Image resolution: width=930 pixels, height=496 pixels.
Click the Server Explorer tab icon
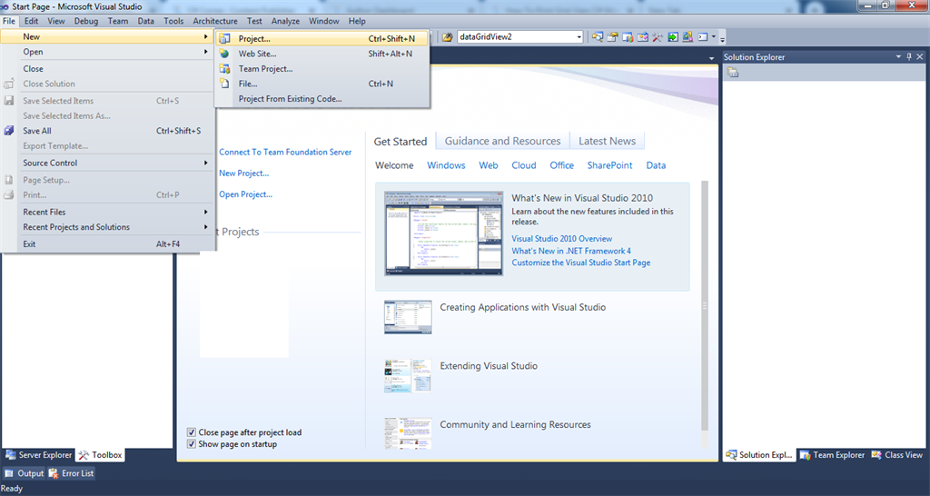(10, 455)
